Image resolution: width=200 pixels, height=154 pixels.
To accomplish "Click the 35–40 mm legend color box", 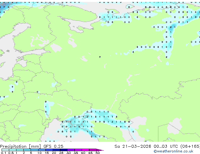I will point(78,150).
